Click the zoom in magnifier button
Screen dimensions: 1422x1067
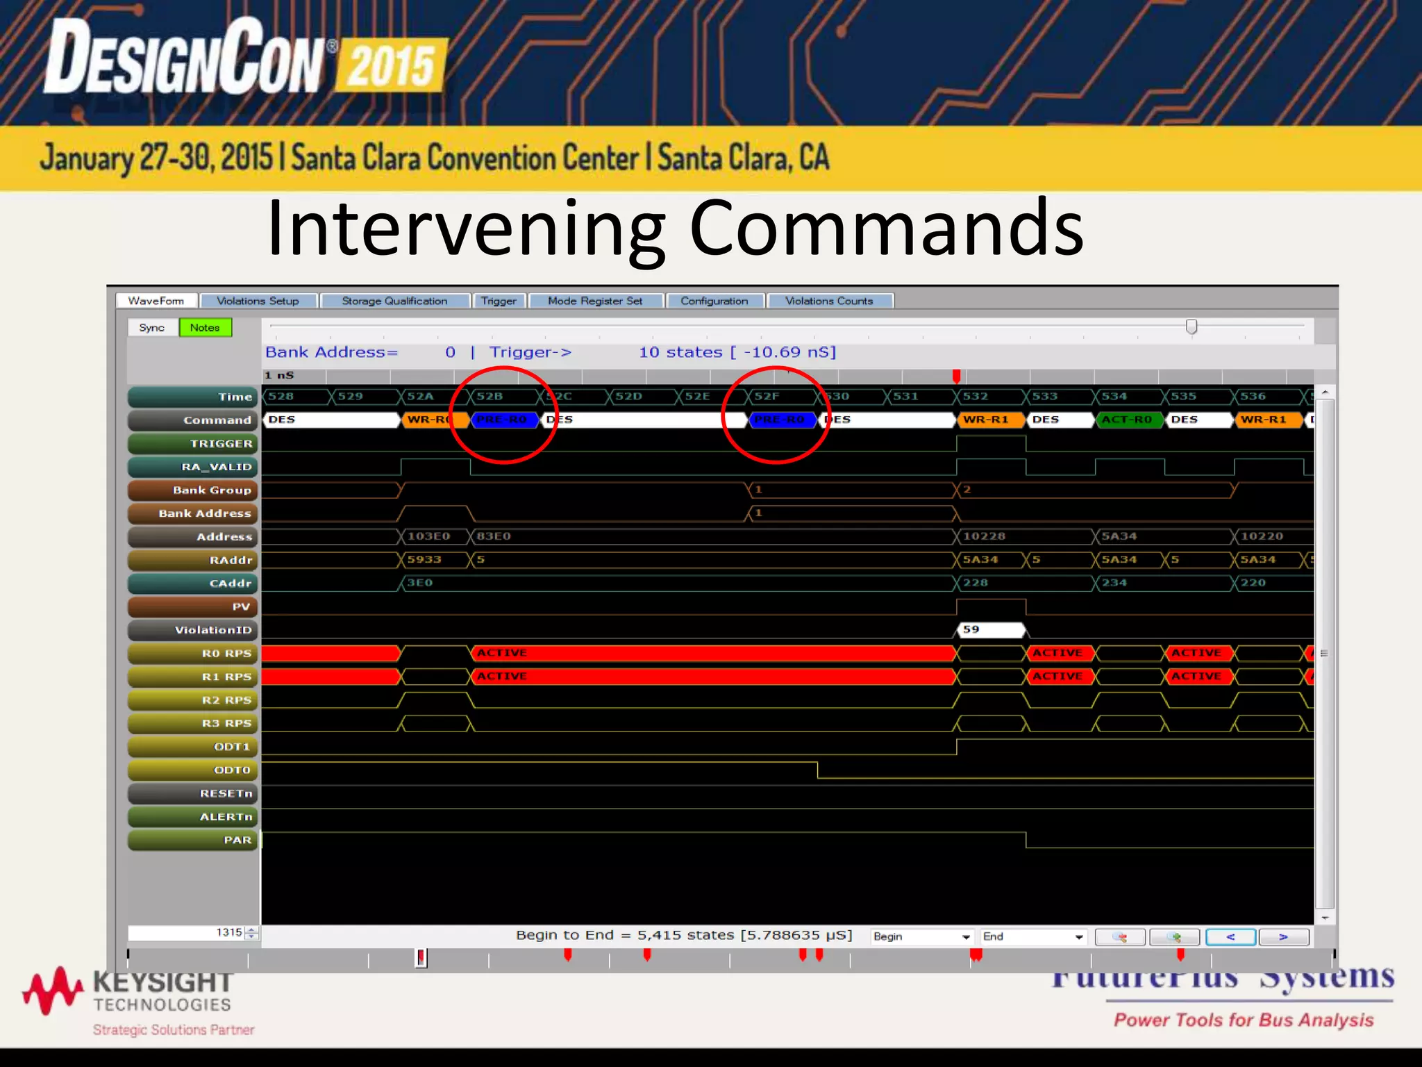1175,936
